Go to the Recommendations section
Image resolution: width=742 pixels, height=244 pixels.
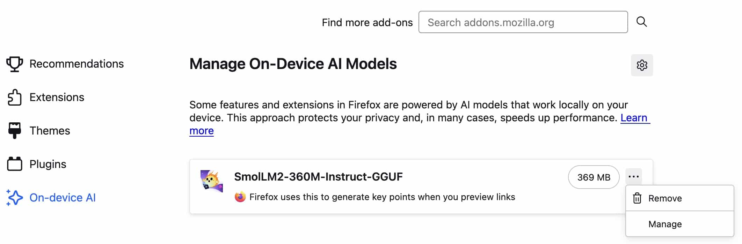77,64
